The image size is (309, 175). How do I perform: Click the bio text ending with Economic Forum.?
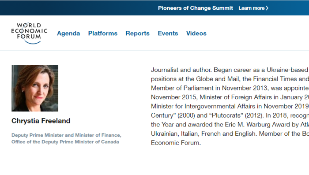[176, 143]
